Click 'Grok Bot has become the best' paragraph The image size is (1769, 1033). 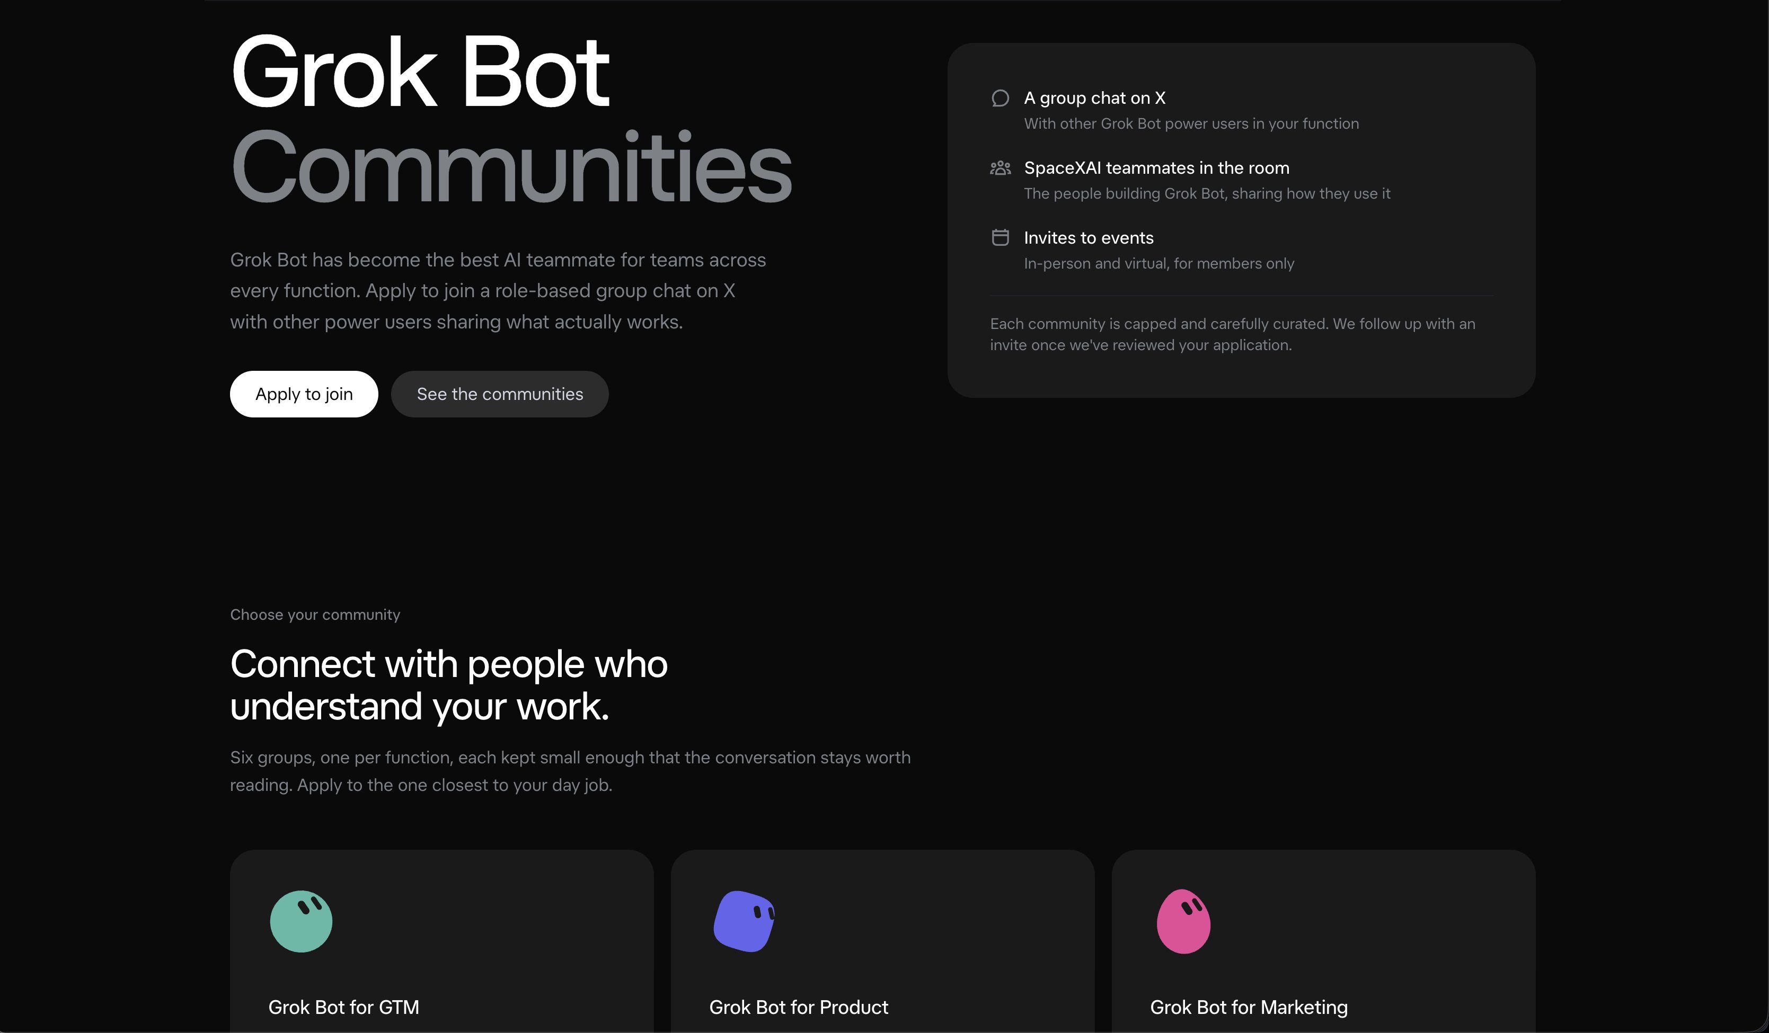click(x=498, y=290)
